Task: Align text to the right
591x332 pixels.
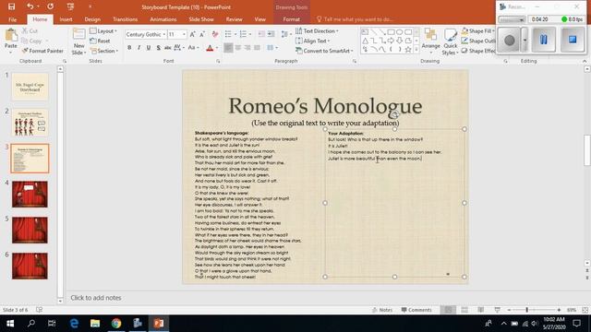Action: (x=247, y=47)
